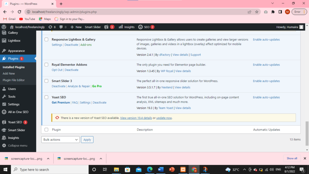Open Smart Slider in admin bar
This screenshot has height=174, width=309.
[93, 27]
